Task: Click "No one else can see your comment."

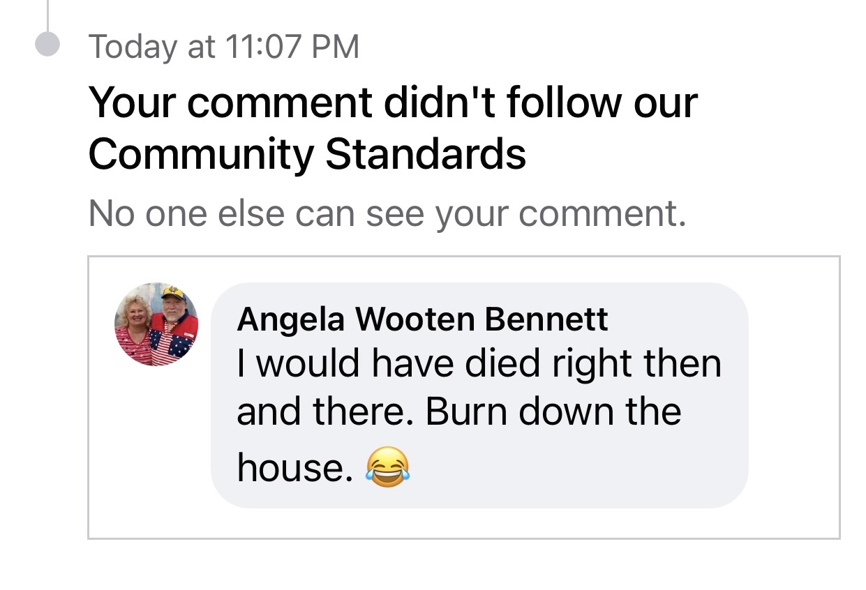Action: coord(387,215)
